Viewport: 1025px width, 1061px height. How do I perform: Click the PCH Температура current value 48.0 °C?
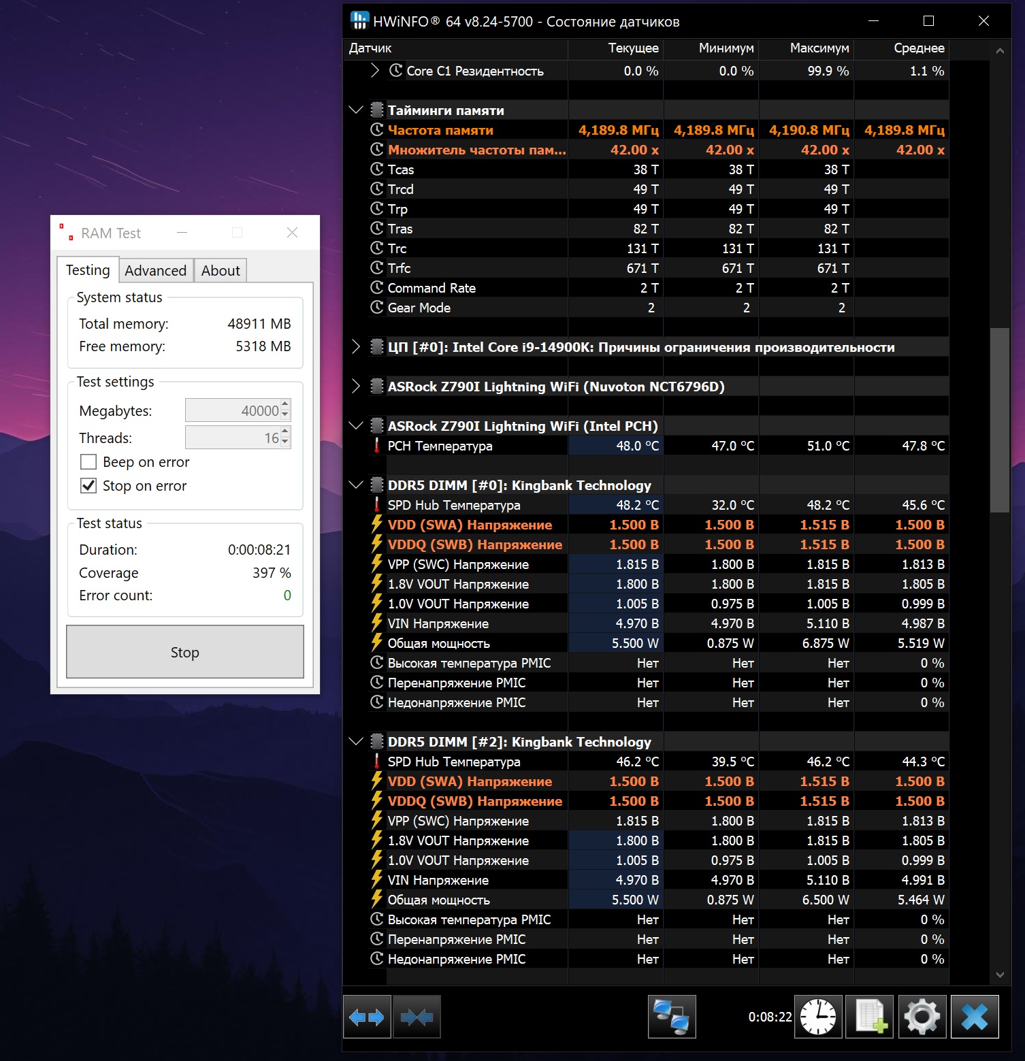(638, 446)
